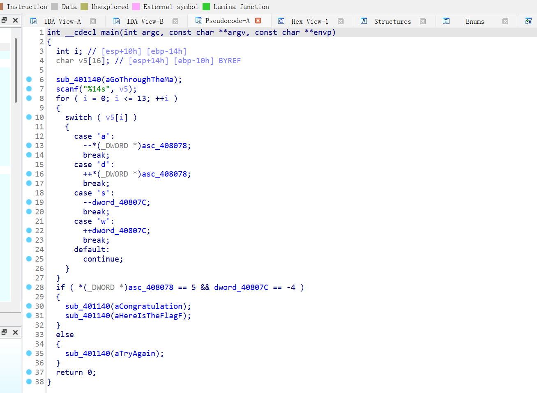537x393 pixels.
Task: Toggle breakpoint dot on line 19
Action: click(x=29, y=202)
